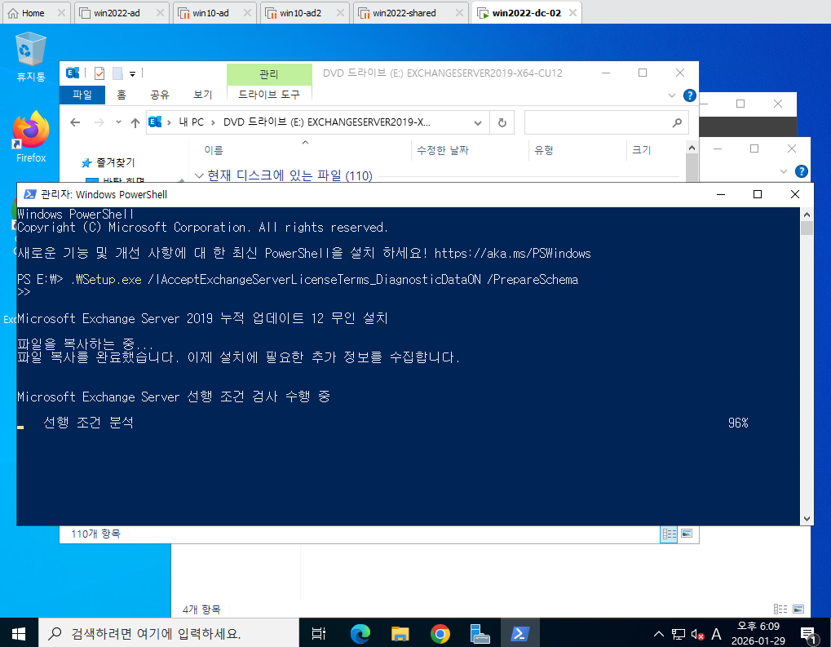The width and height of the screenshot is (831, 647).
Task: Show hidden system tray icons
Action: 659,633
